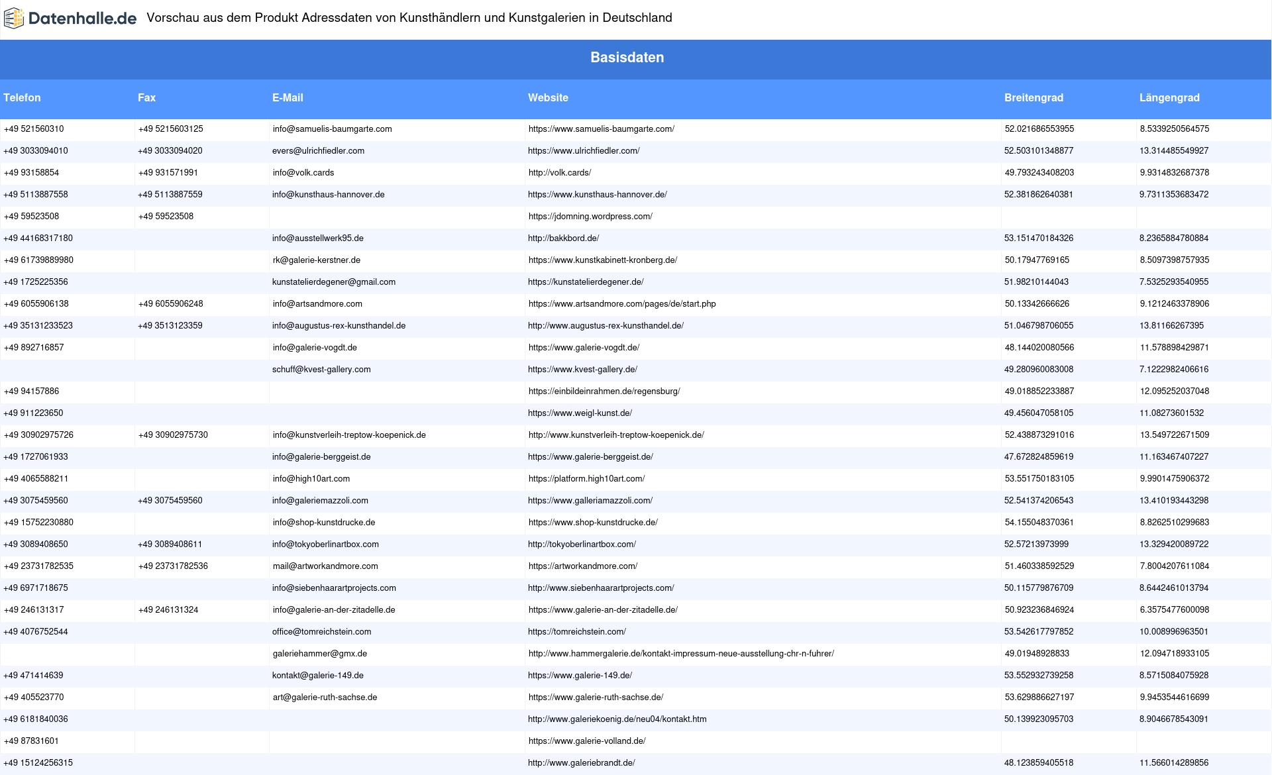Select latitude value 47.672824859619
Viewport: 1272px width, 775px height.
point(1039,457)
